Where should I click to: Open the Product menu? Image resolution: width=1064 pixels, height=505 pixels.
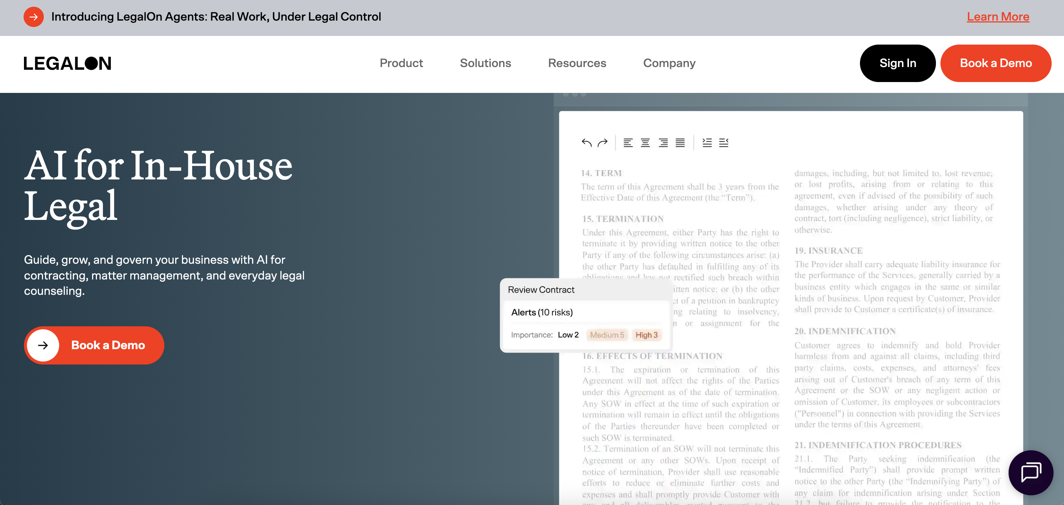[x=401, y=63]
